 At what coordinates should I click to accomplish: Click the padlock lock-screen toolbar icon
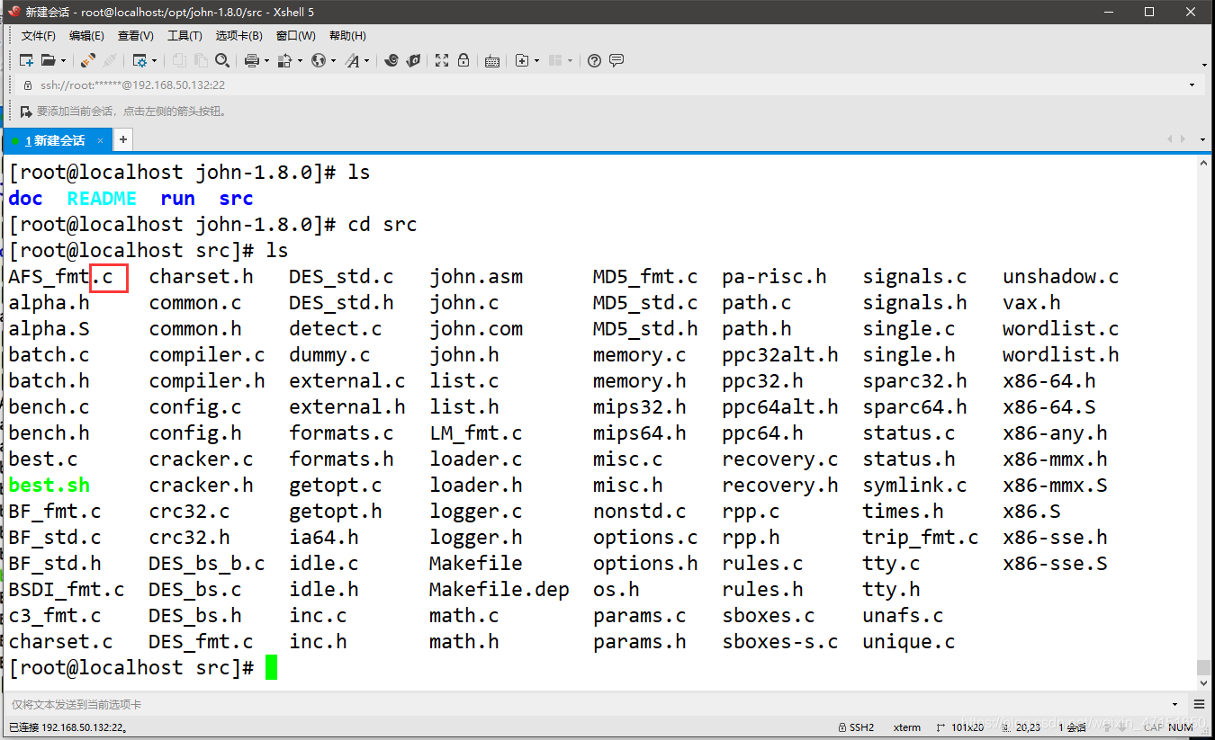(x=463, y=60)
